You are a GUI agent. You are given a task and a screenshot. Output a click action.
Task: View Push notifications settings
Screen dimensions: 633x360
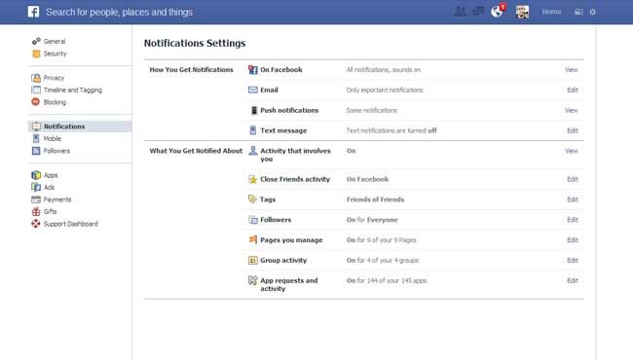click(572, 110)
